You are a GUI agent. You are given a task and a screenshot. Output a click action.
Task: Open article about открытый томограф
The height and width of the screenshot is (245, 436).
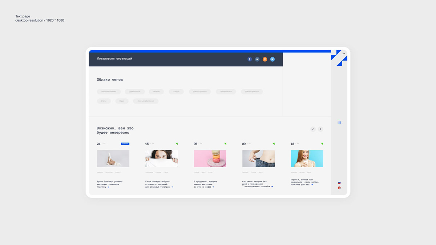[159, 184]
